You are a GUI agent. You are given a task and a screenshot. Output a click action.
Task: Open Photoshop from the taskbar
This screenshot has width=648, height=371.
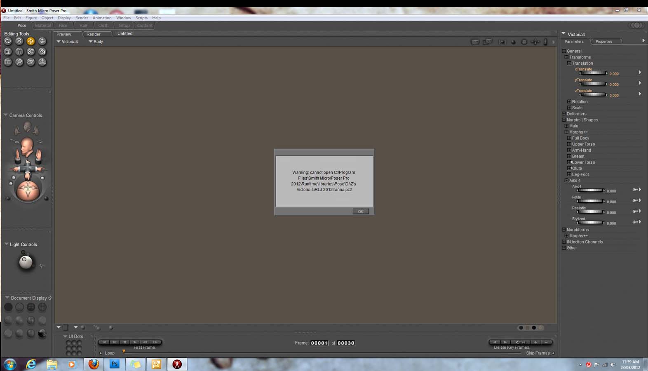tap(115, 364)
